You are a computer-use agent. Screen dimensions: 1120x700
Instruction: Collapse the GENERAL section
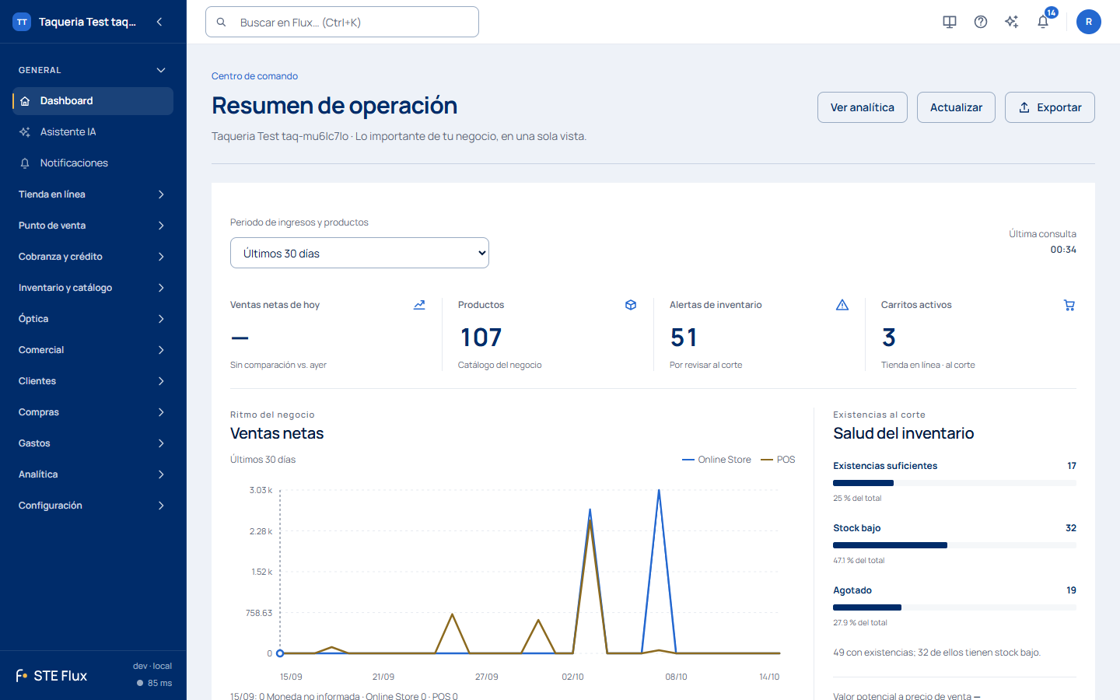[93, 70]
